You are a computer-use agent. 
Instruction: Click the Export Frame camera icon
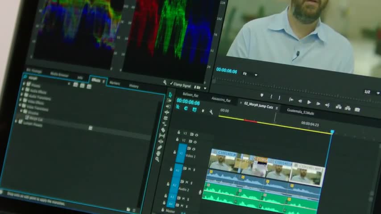(x=357, y=110)
